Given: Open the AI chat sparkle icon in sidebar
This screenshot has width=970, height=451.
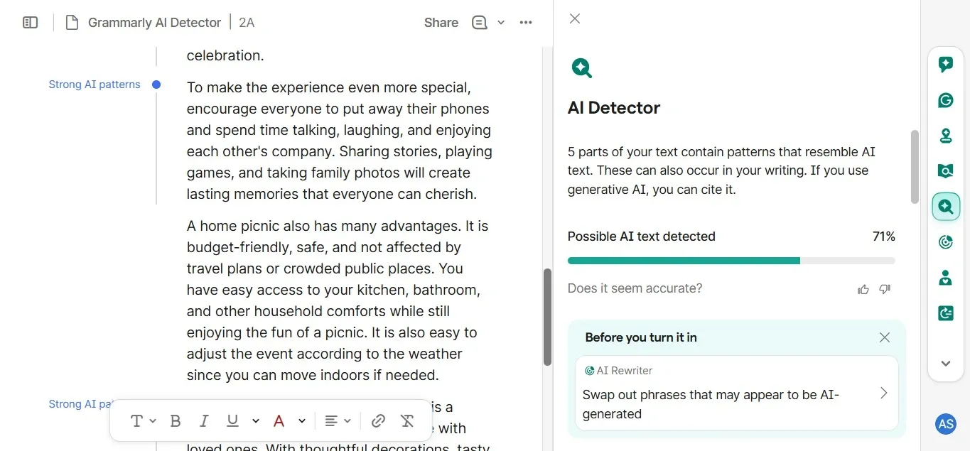Looking at the screenshot, I should [x=946, y=65].
